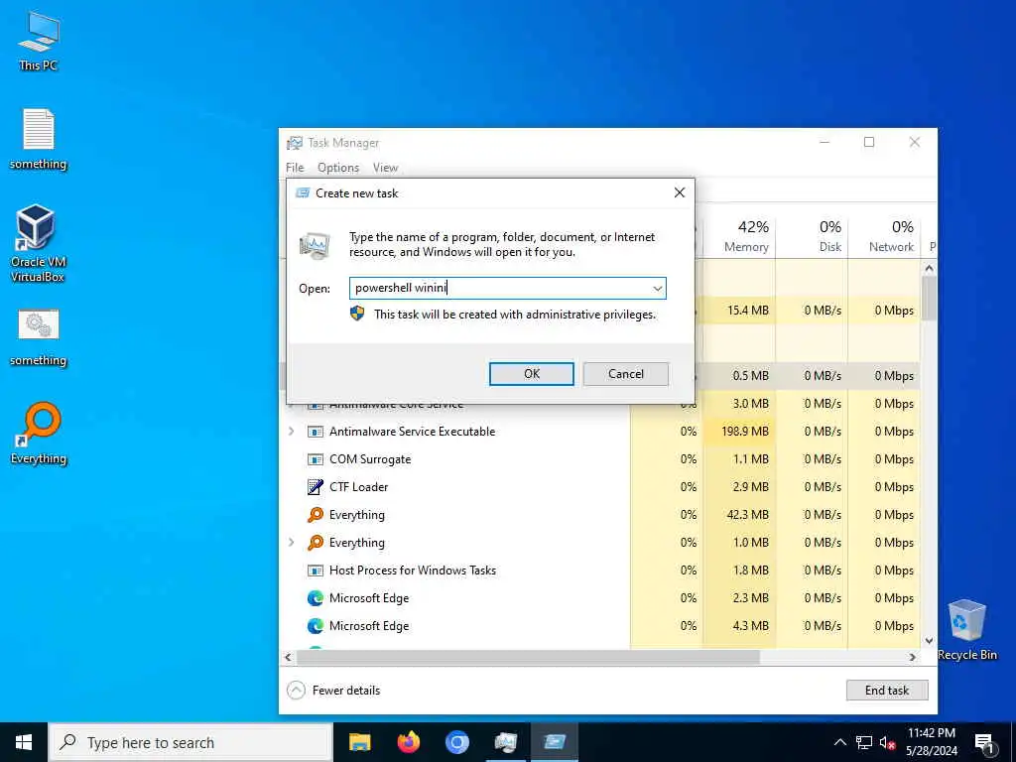
Task: Click the 198.9 MB memory cell
Action: click(740, 432)
